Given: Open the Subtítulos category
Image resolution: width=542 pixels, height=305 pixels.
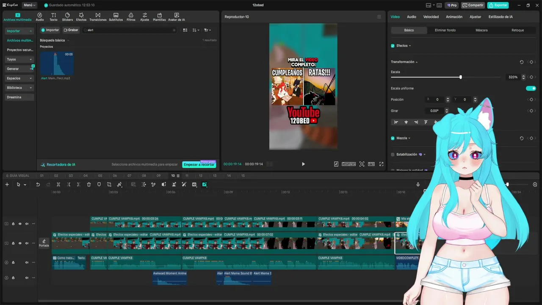Looking at the screenshot, I should point(116,17).
